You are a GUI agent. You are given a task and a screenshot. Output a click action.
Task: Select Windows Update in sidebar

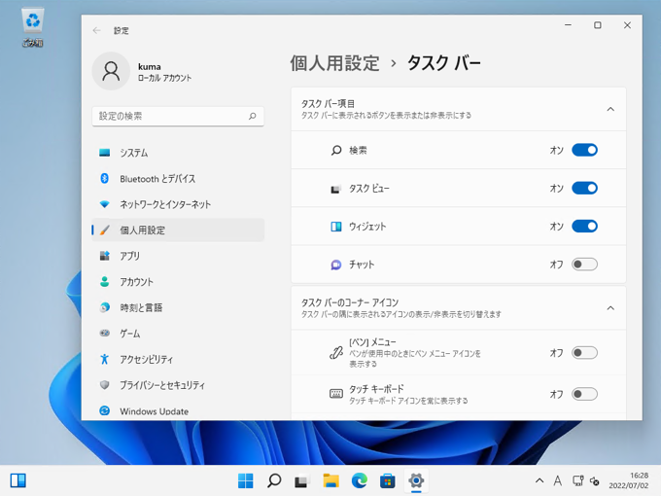(x=178, y=410)
